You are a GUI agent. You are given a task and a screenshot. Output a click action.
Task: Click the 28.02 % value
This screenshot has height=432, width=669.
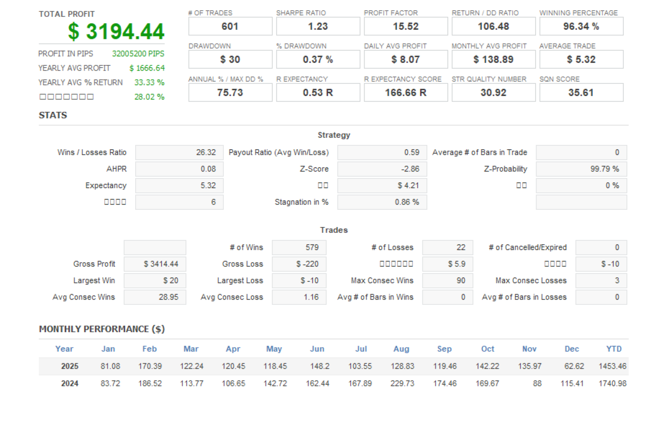[x=149, y=97]
